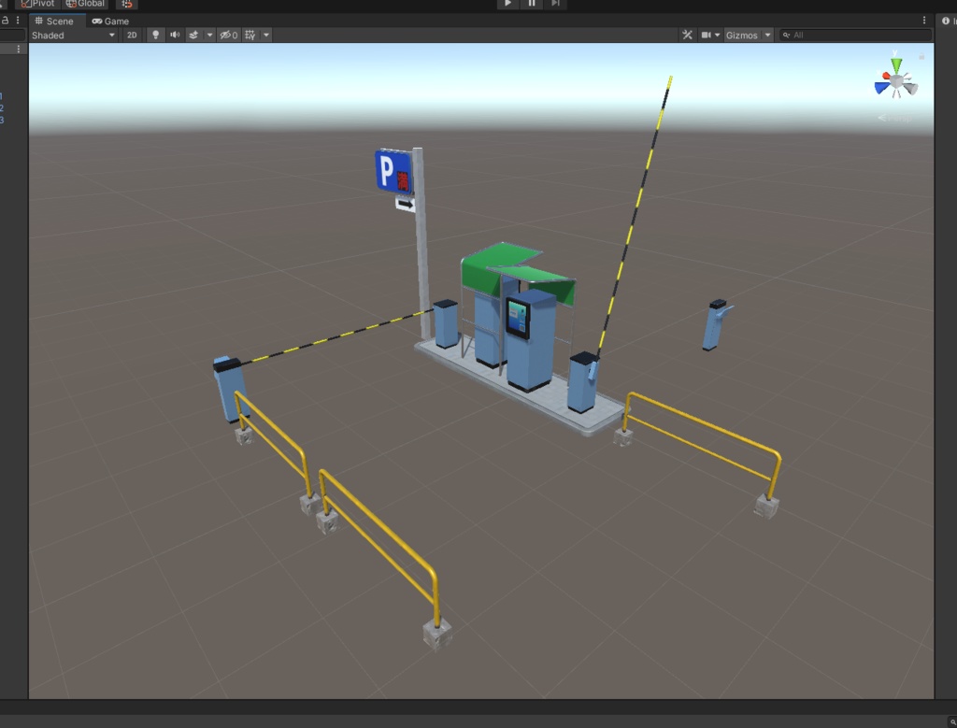The height and width of the screenshot is (728, 957).
Task: Click the blue Z axis cone on the gizmo
Action: tap(881, 88)
